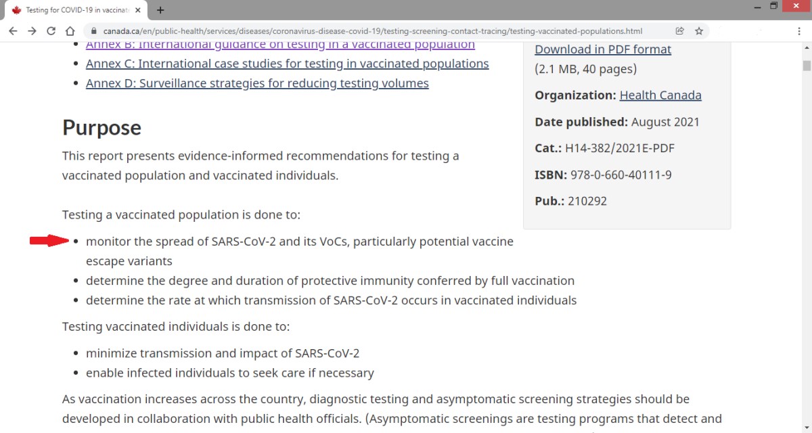Click the browser Forward arrow
Viewport: 812px width, 433px height.
coord(32,31)
